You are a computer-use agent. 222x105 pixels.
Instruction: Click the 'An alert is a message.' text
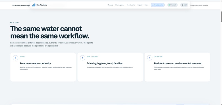point(21,6)
